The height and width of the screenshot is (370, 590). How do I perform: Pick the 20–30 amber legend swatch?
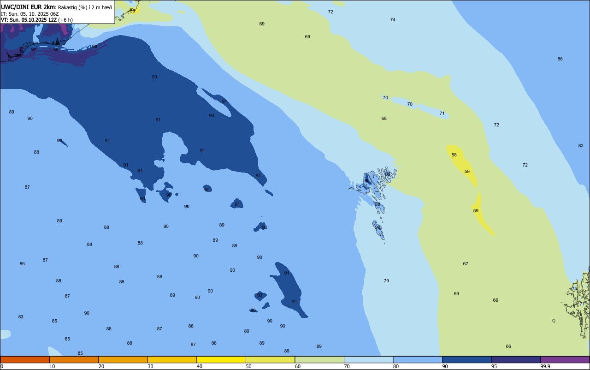[123, 359]
